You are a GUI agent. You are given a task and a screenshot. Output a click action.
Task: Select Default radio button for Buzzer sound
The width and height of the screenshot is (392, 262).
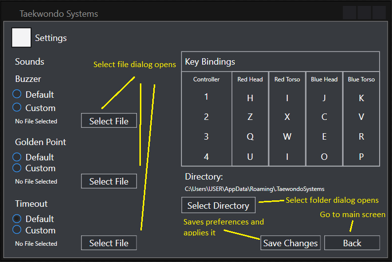point(17,94)
